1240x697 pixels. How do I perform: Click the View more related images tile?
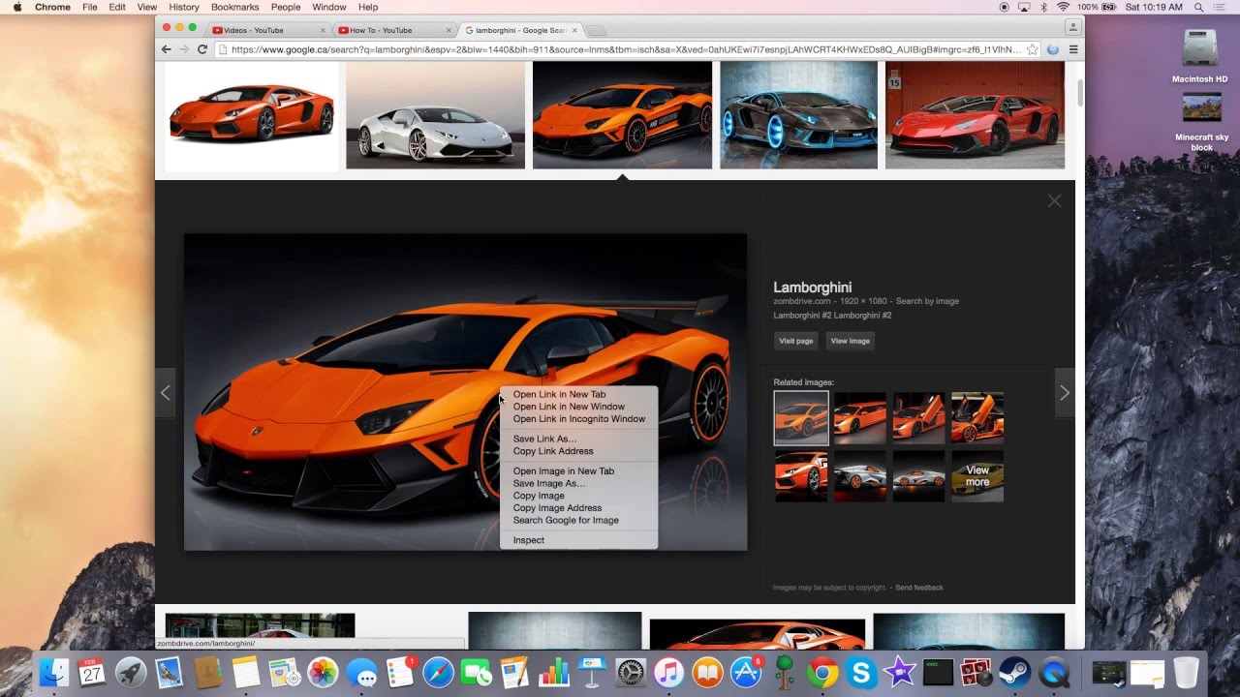(977, 475)
